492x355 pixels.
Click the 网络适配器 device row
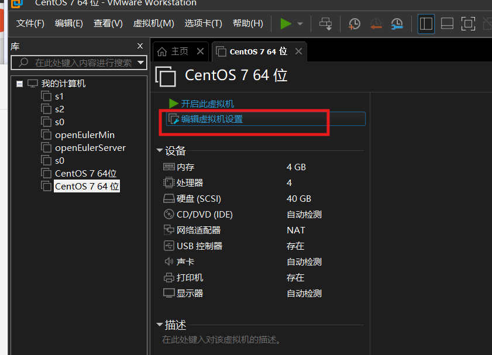pos(263,230)
